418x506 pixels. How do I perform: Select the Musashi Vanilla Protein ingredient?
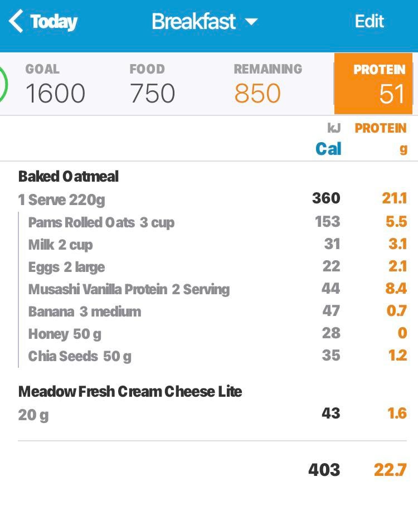point(129,289)
